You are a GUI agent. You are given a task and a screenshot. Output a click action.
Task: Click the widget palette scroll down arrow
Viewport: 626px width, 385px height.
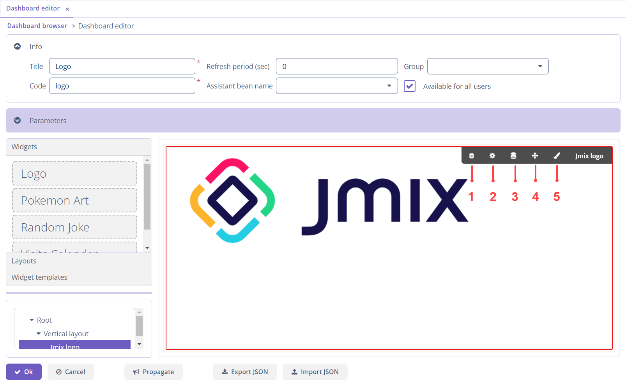click(x=147, y=248)
